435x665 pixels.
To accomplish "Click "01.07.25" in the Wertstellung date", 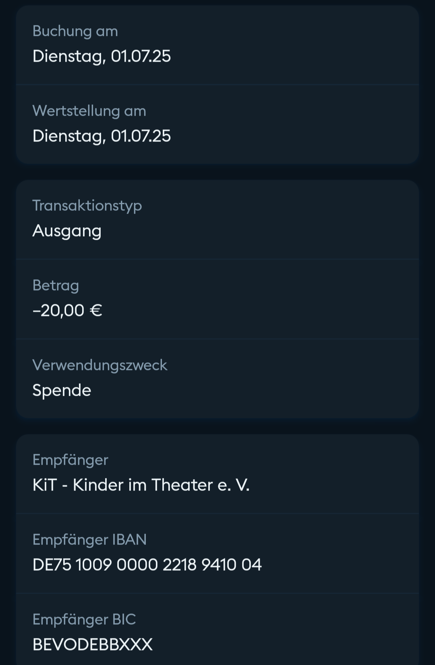I will point(141,136).
